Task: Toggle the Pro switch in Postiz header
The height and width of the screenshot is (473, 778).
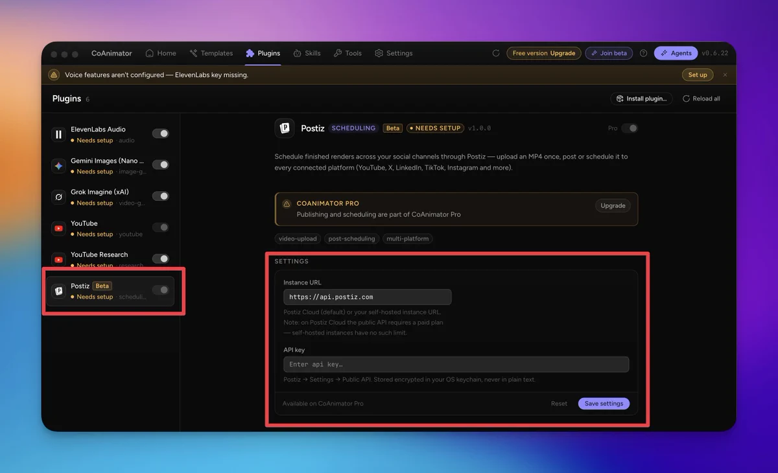Action: click(630, 128)
